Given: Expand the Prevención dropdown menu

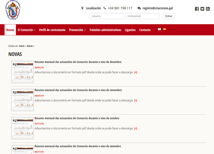Looking at the screenshot, I should (77, 30).
